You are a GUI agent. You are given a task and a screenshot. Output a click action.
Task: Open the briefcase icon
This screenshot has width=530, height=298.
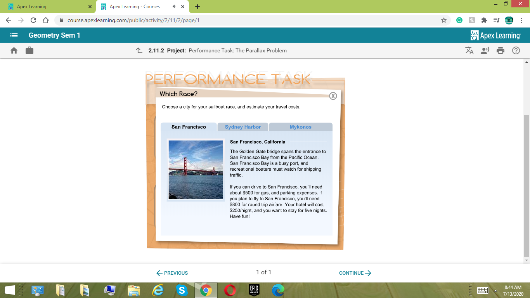[x=29, y=50]
